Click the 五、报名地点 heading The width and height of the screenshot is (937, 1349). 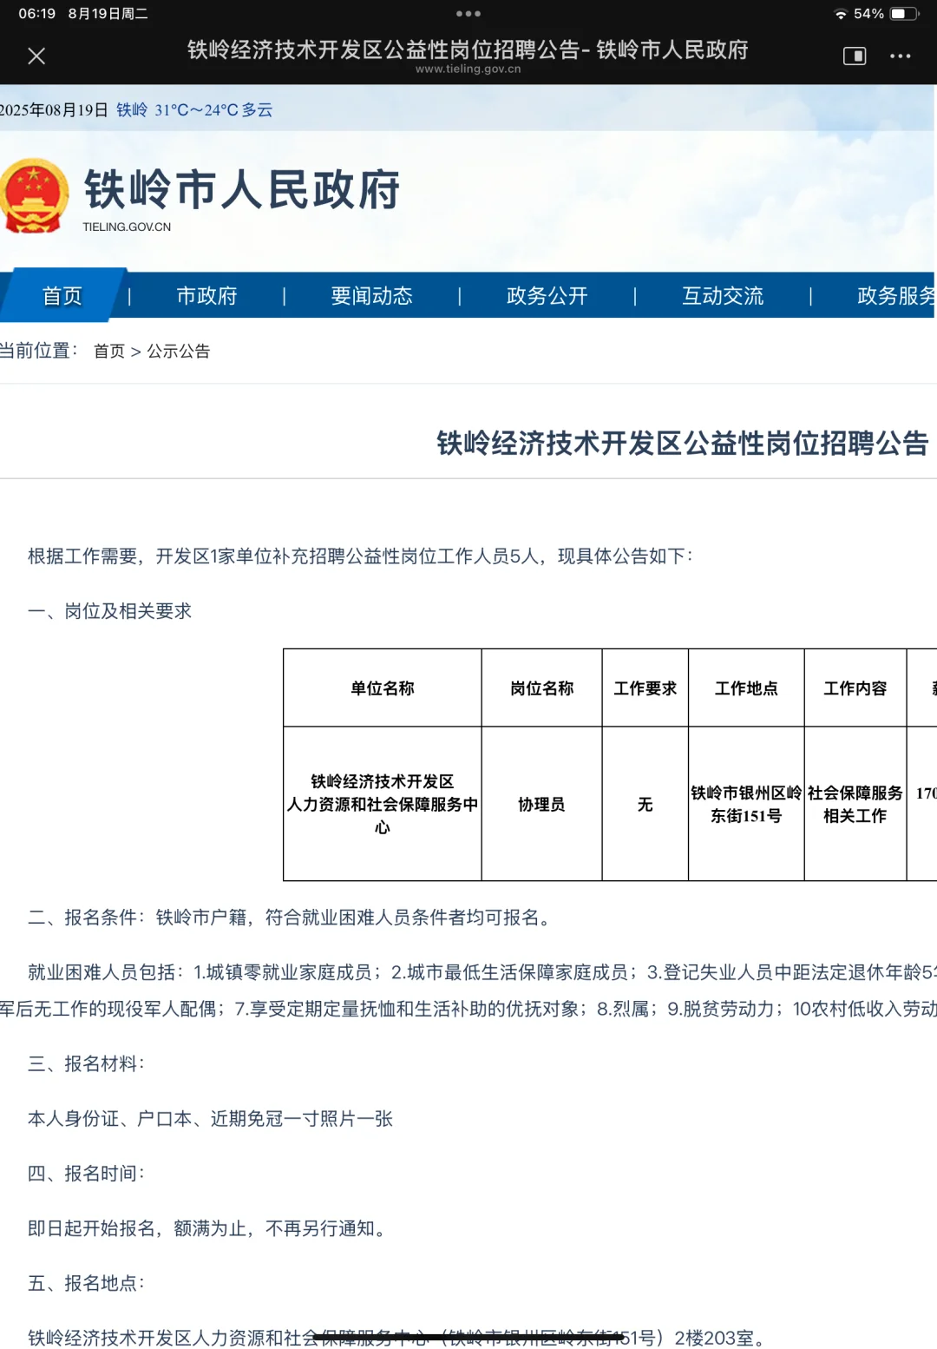[87, 1283]
